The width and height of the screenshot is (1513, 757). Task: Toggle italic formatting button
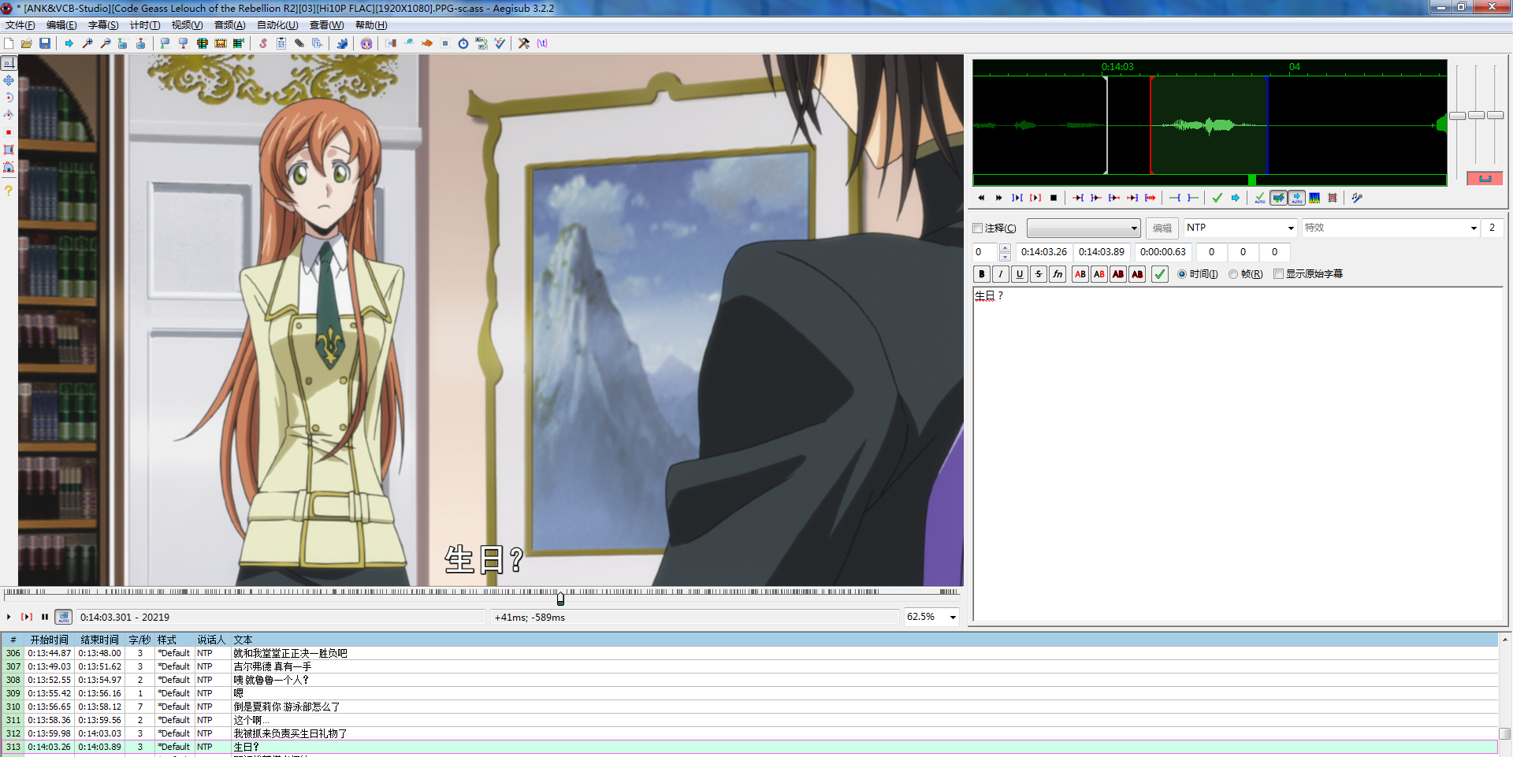(x=1001, y=274)
